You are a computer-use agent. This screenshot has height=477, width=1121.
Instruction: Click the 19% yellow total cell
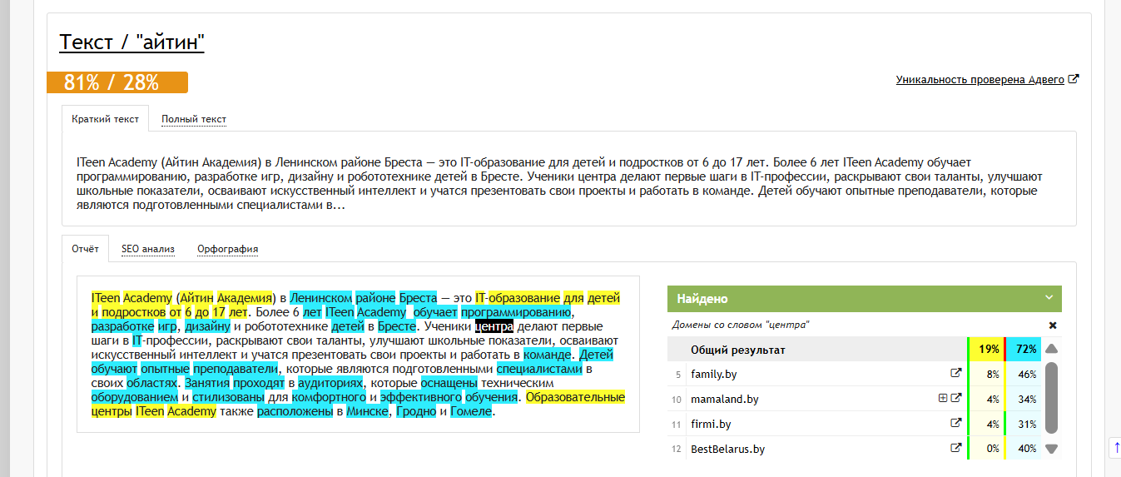tap(987, 350)
